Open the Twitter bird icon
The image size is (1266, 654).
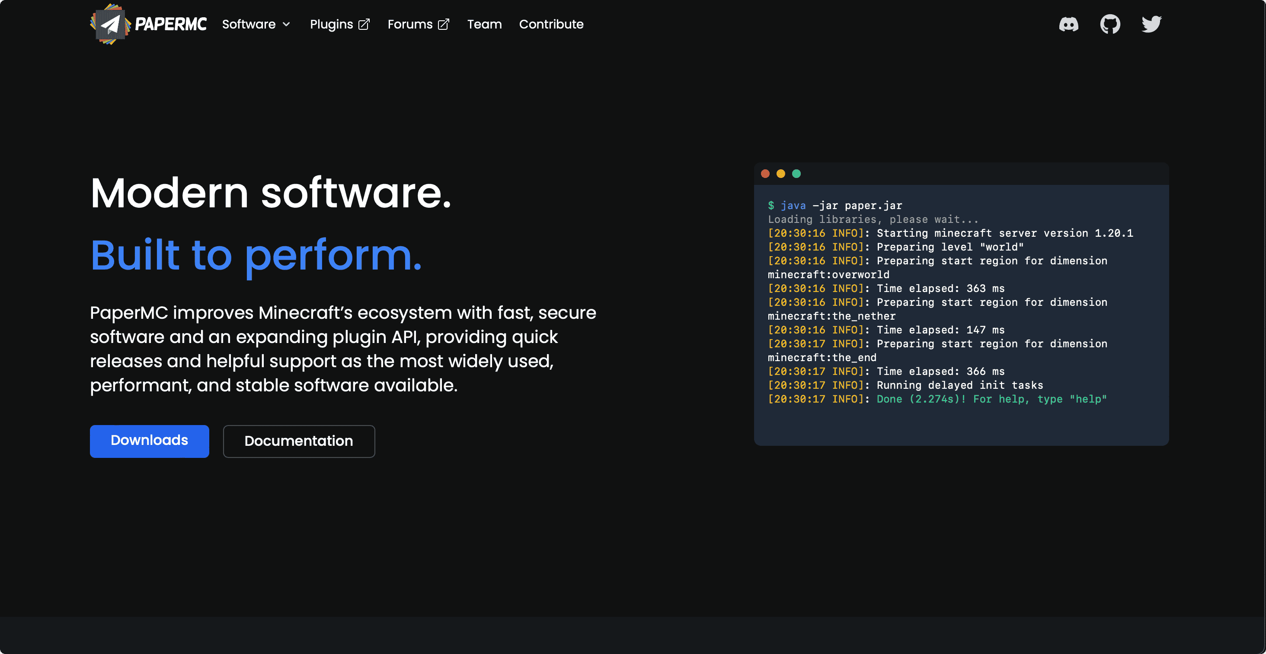(x=1151, y=24)
